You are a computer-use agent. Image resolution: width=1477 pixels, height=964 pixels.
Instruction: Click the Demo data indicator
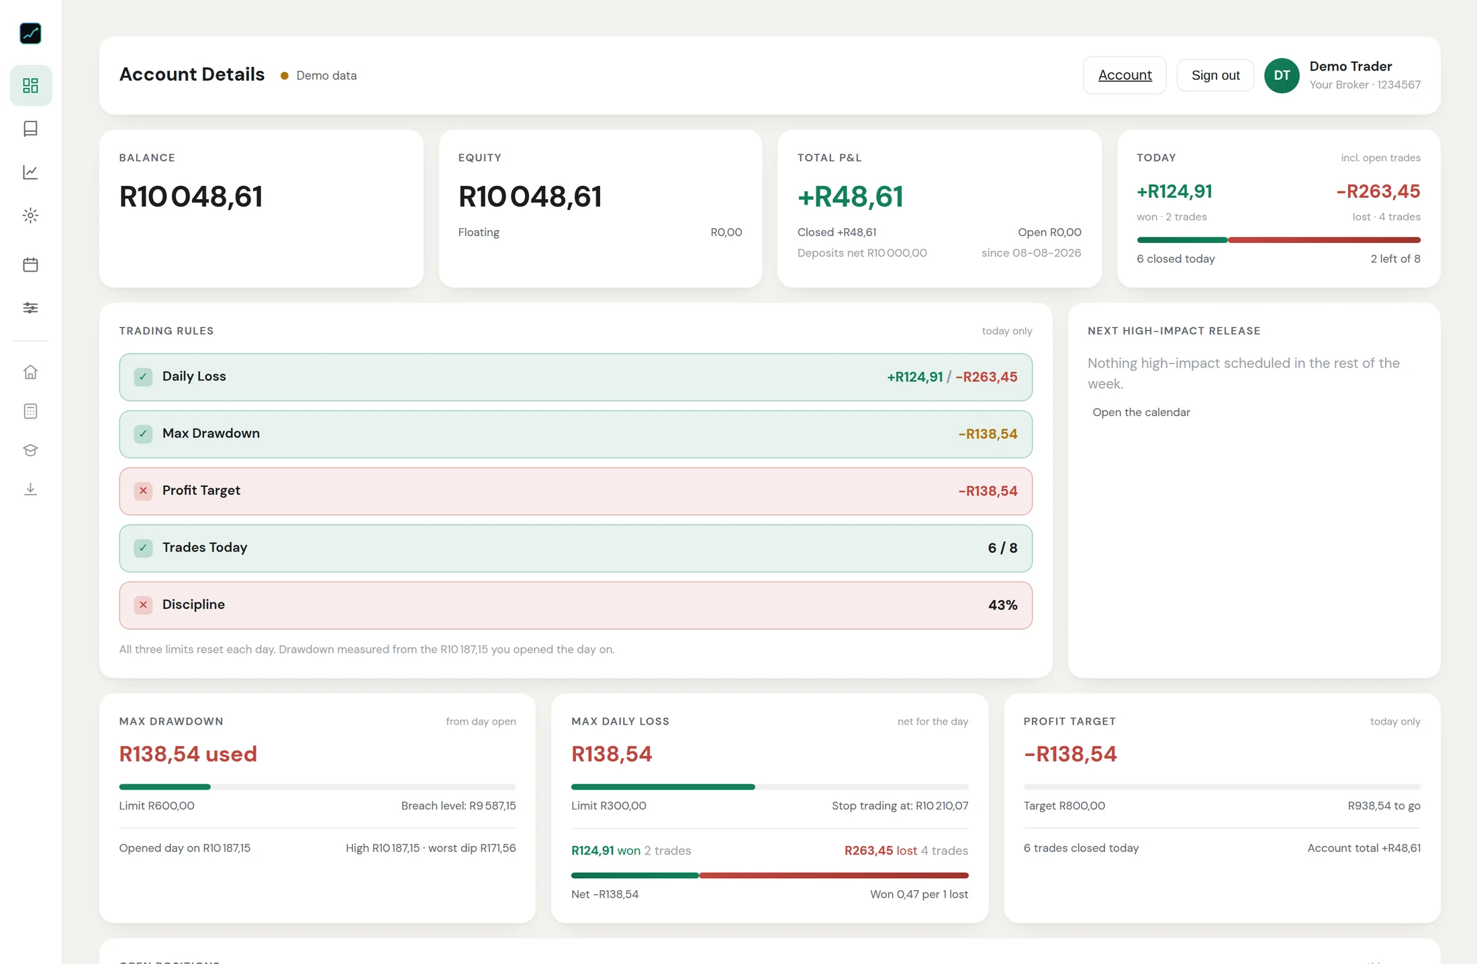pyautogui.click(x=318, y=76)
